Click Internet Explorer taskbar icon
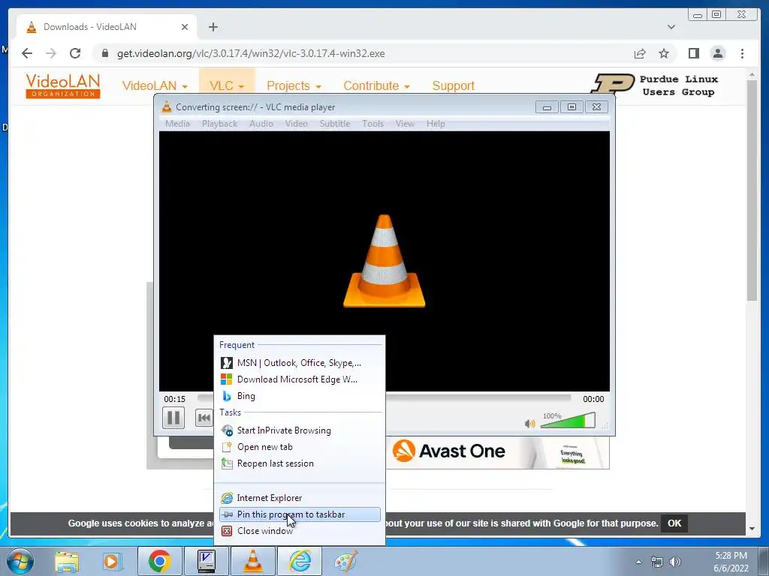769x576 pixels. (300, 561)
